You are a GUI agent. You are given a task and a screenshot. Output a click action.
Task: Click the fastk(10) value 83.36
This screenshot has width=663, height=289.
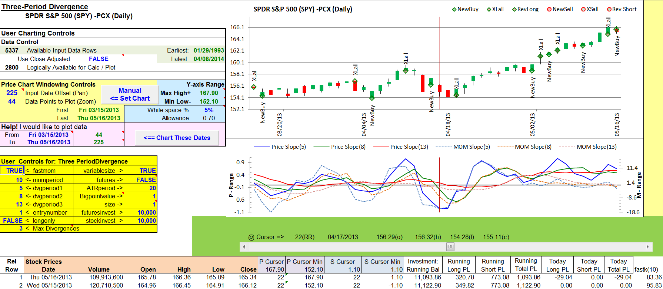(654, 277)
